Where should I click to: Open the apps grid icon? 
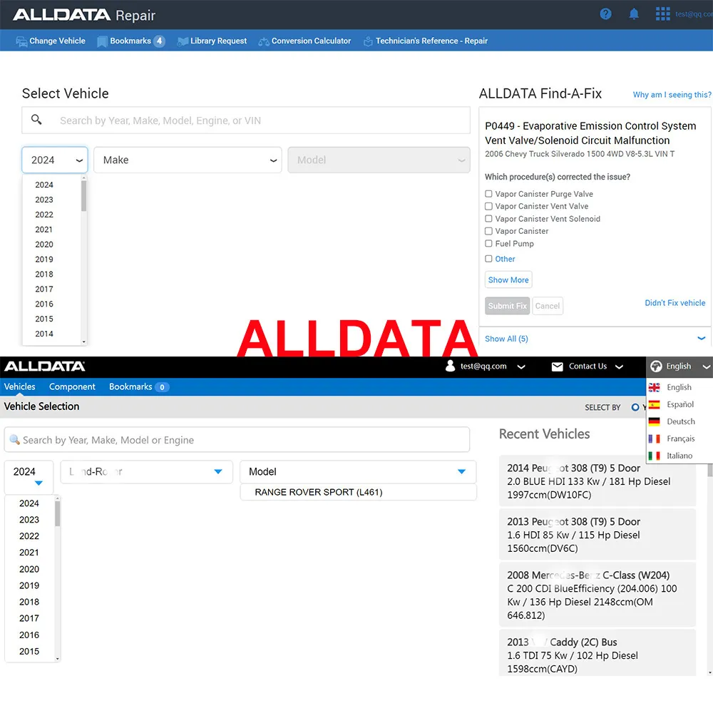[x=662, y=14]
